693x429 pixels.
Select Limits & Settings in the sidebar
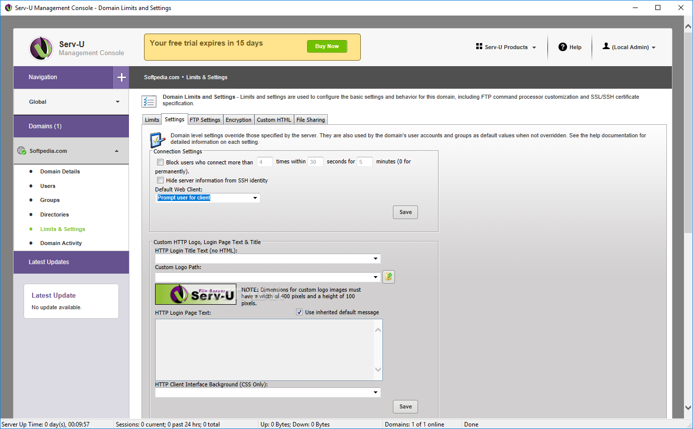(63, 229)
